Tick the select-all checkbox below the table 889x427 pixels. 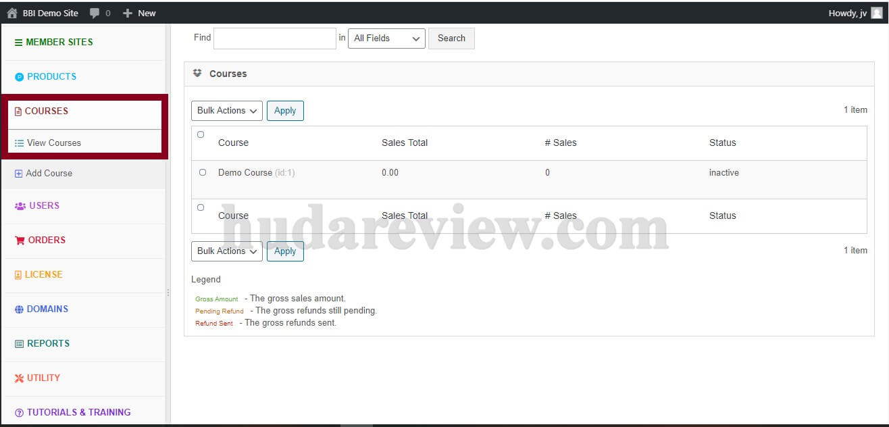pos(200,207)
